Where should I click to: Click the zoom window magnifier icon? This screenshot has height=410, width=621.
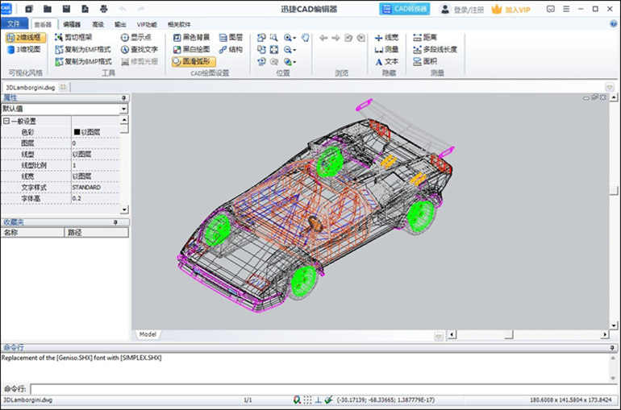tap(273, 38)
